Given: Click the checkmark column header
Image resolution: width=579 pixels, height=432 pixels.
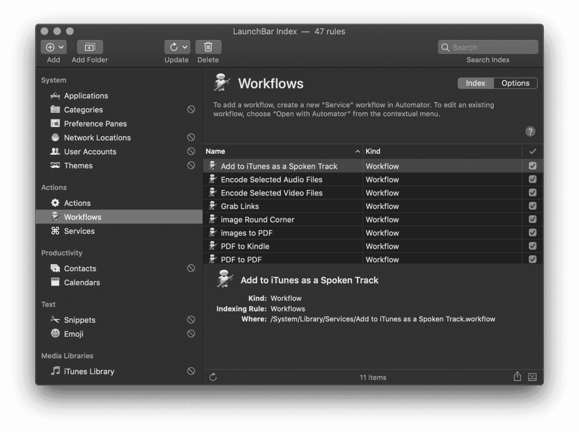Looking at the screenshot, I should pyautogui.click(x=532, y=152).
